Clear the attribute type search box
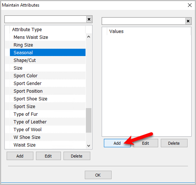Viewport: 196px width, 185px height. click(x=89, y=19)
